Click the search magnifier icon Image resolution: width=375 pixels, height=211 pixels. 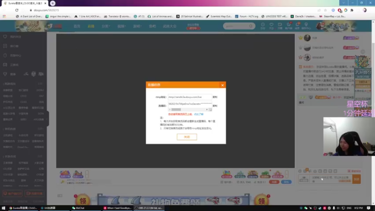click(251, 26)
